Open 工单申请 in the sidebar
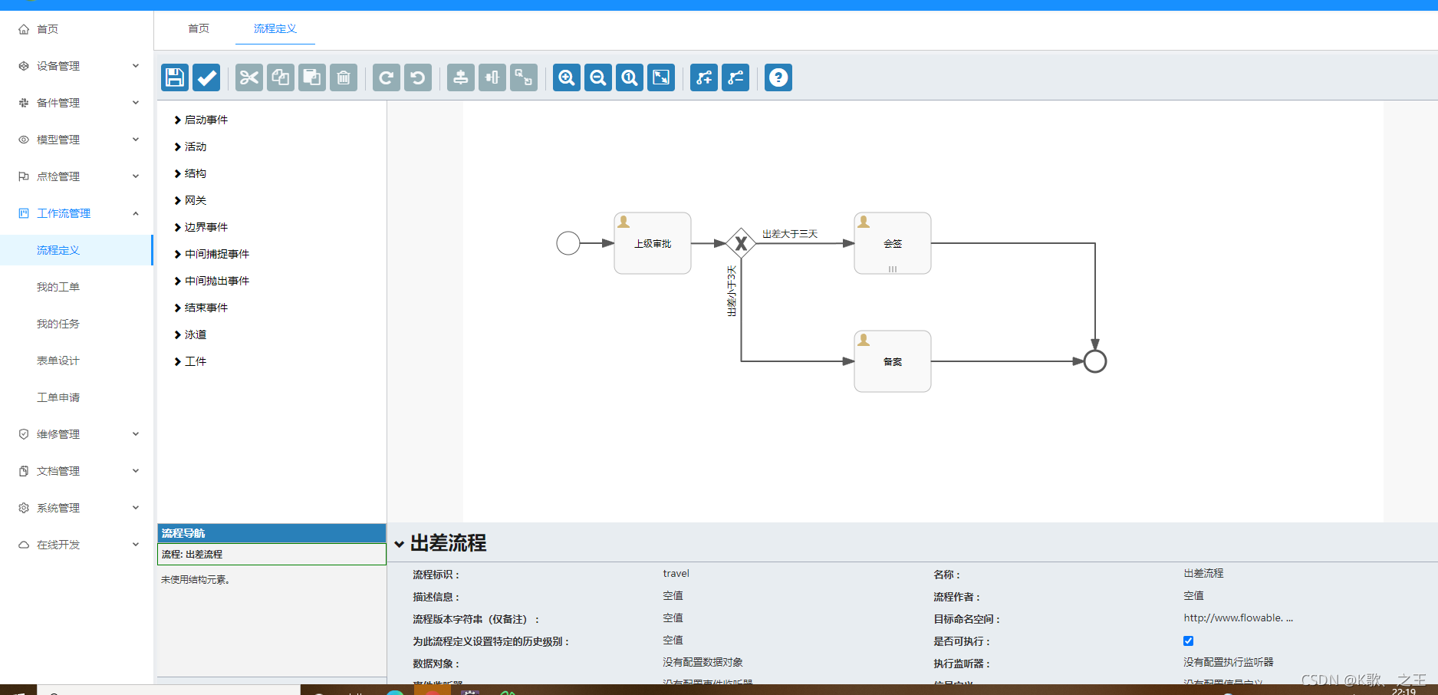The image size is (1438, 695). coord(77,397)
